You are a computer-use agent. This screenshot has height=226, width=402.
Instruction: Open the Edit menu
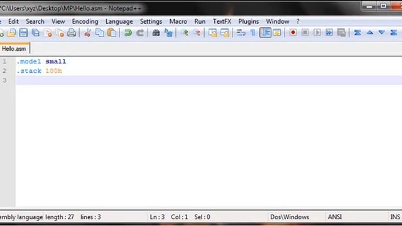pyautogui.click(x=13, y=21)
